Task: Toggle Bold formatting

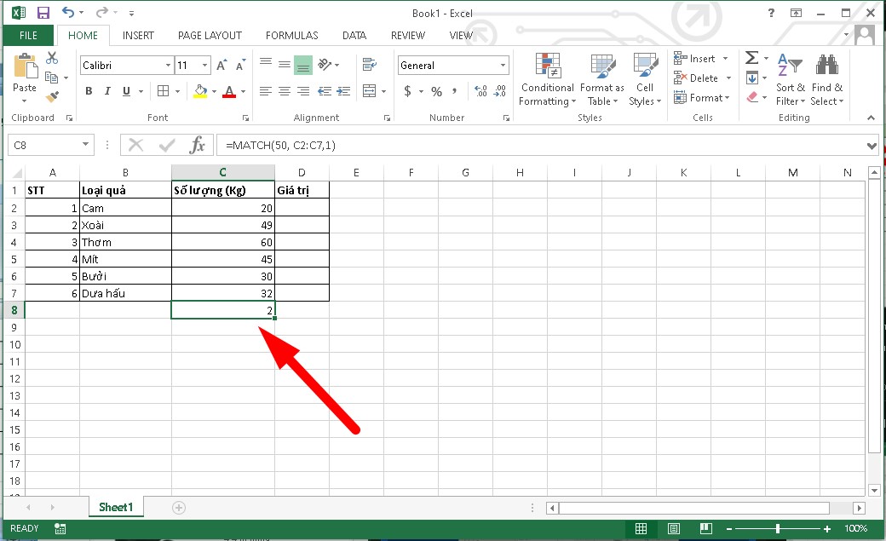Action: coord(89,91)
